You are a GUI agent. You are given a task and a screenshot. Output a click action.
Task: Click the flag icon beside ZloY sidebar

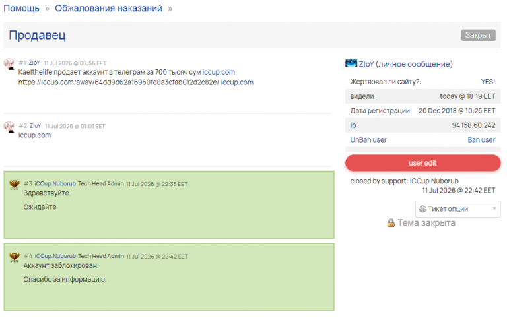pyautogui.click(x=351, y=63)
